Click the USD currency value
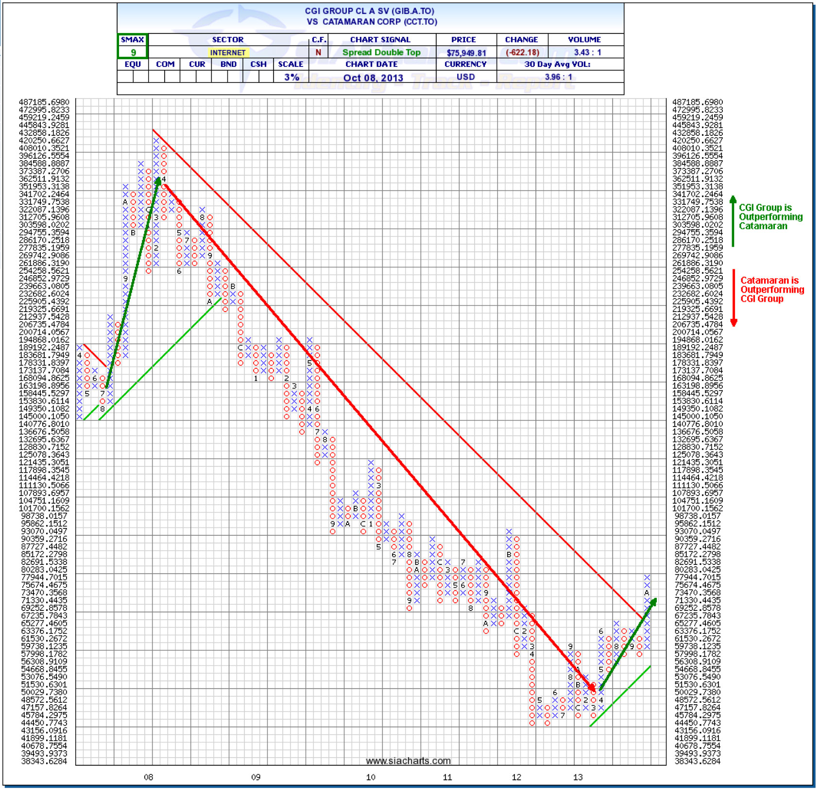The height and width of the screenshot is (792, 821). click(465, 77)
